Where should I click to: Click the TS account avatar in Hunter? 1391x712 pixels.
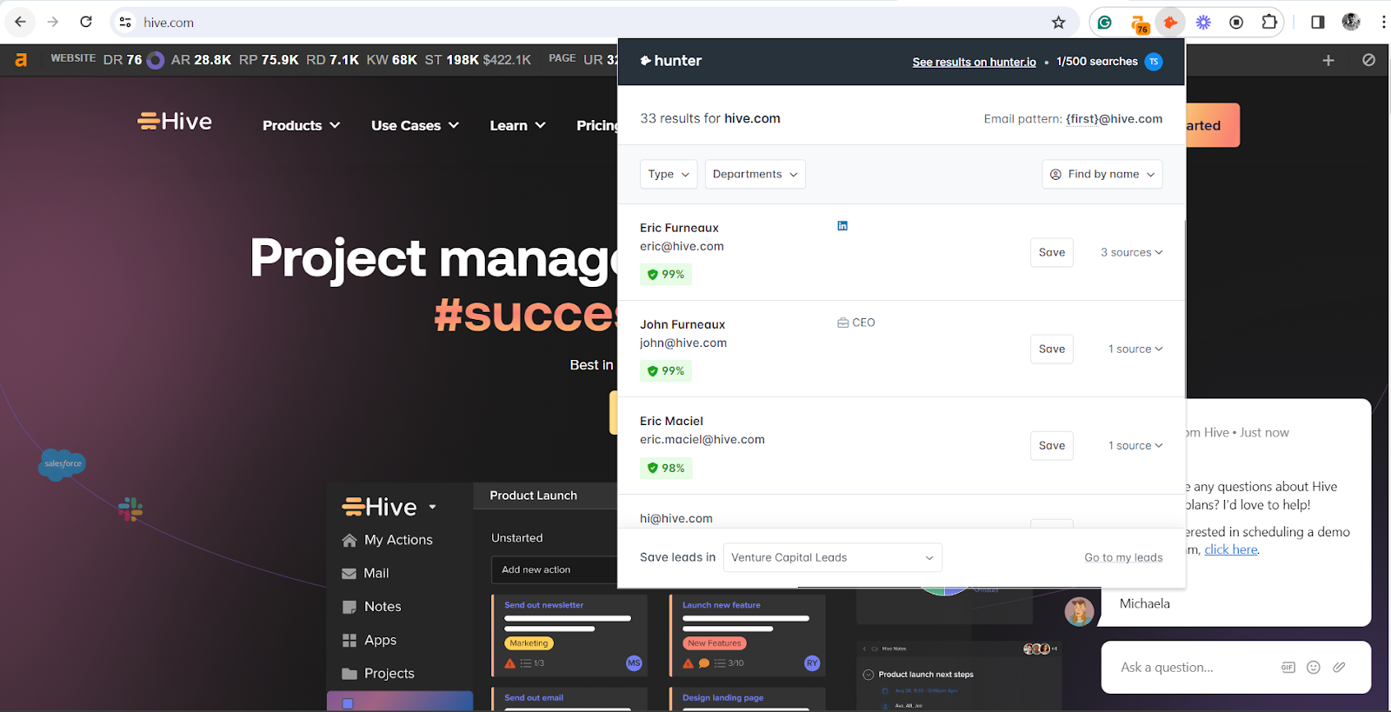[1154, 62]
